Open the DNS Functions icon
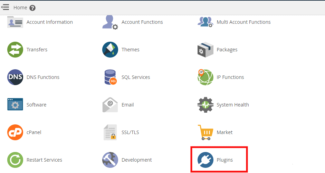325x173 pixels. click(15, 77)
